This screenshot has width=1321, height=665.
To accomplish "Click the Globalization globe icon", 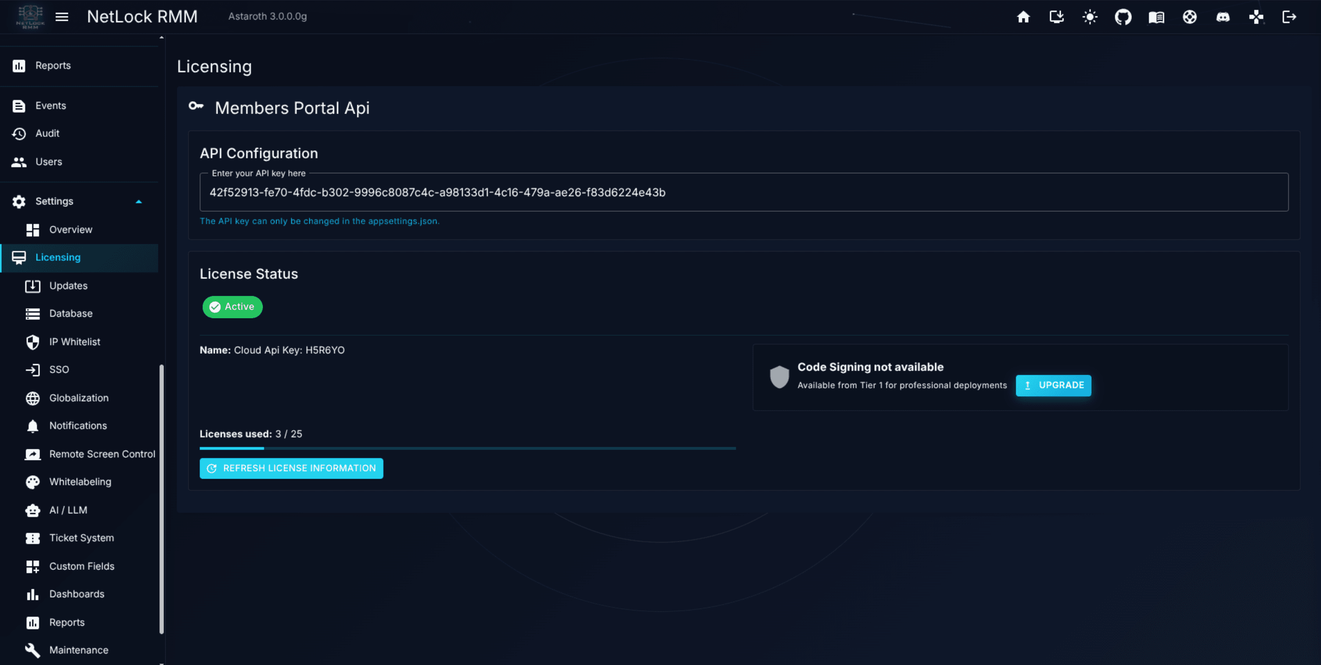I will (x=33, y=399).
